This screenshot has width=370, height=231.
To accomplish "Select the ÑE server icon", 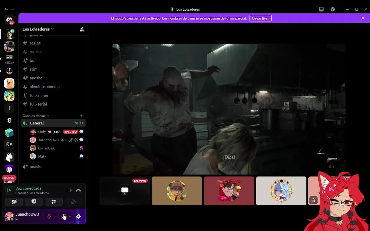I will (x=9, y=145).
